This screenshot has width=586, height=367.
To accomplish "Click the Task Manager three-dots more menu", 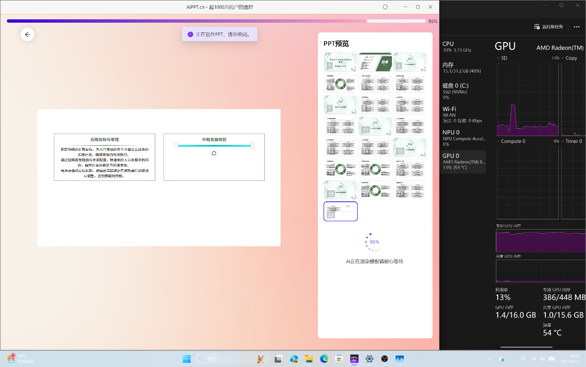I will pyautogui.click(x=576, y=27).
